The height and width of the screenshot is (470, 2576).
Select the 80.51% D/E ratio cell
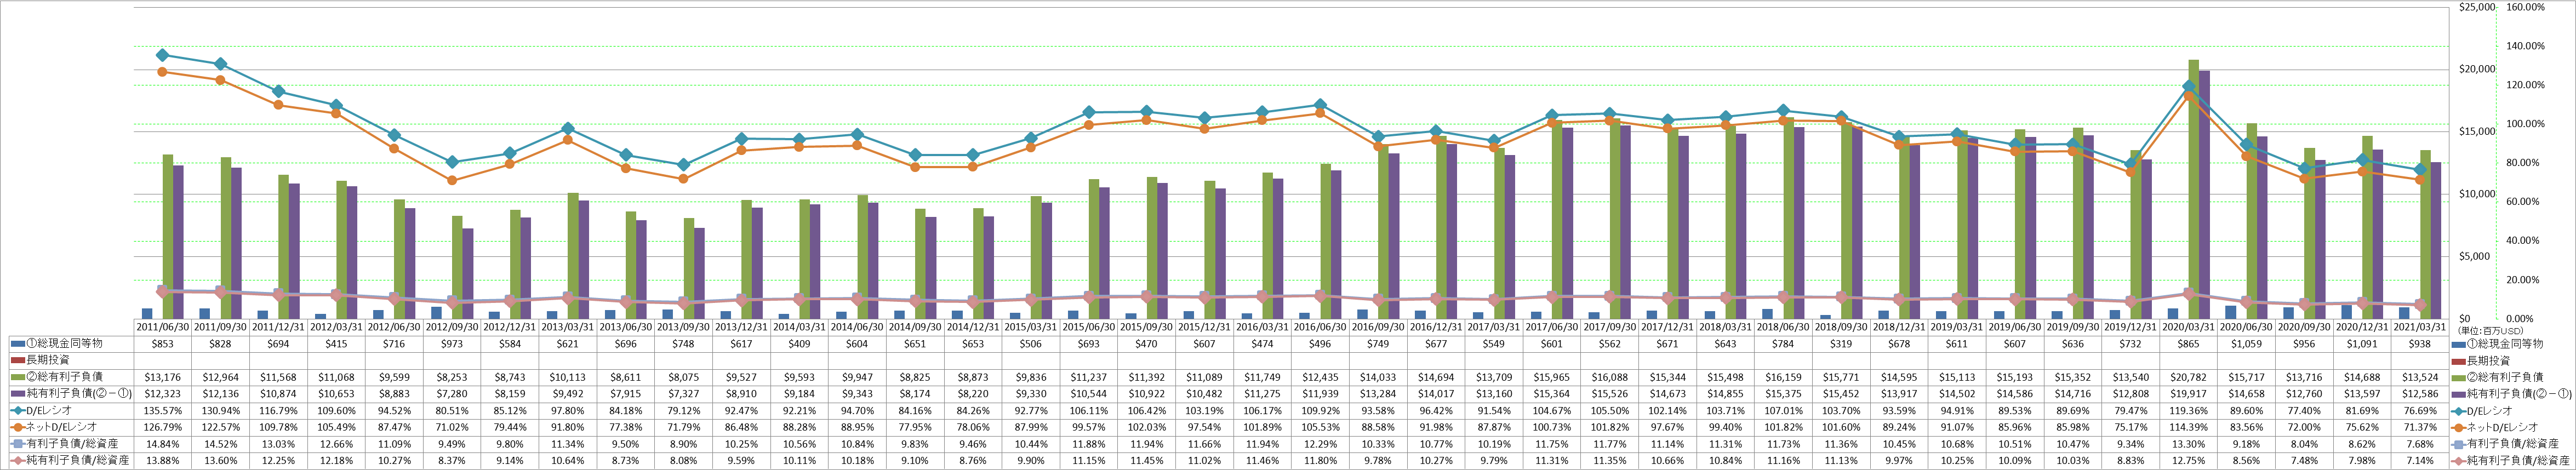[452, 410]
